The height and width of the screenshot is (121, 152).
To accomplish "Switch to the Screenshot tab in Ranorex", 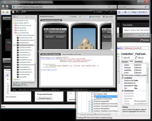I will click(x=139, y=61).
